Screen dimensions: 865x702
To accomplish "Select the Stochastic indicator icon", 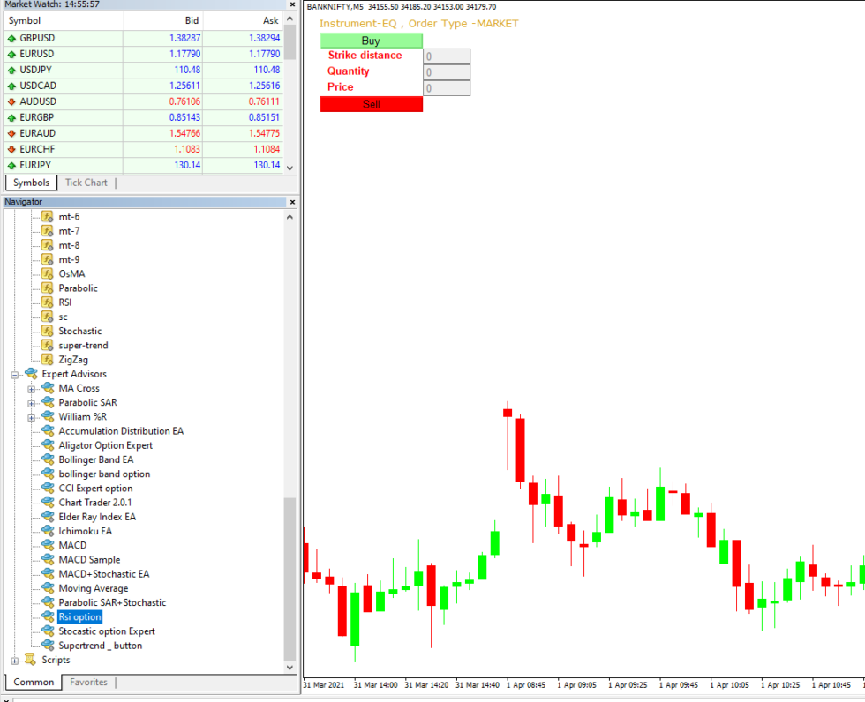I will point(47,330).
